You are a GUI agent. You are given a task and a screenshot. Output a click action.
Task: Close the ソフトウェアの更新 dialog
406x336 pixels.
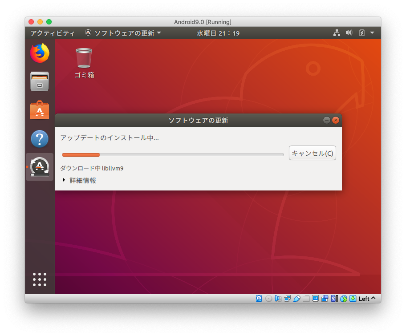(336, 120)
